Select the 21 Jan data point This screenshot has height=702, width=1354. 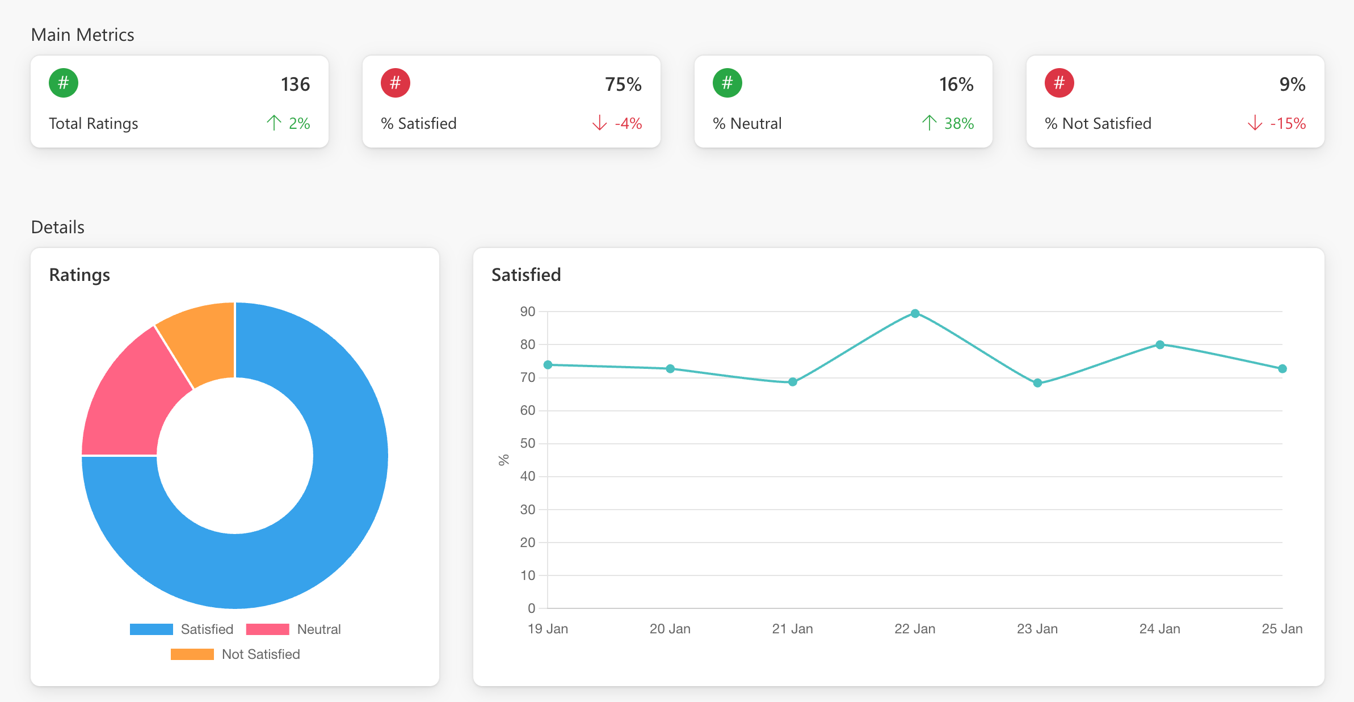[793, 382]
